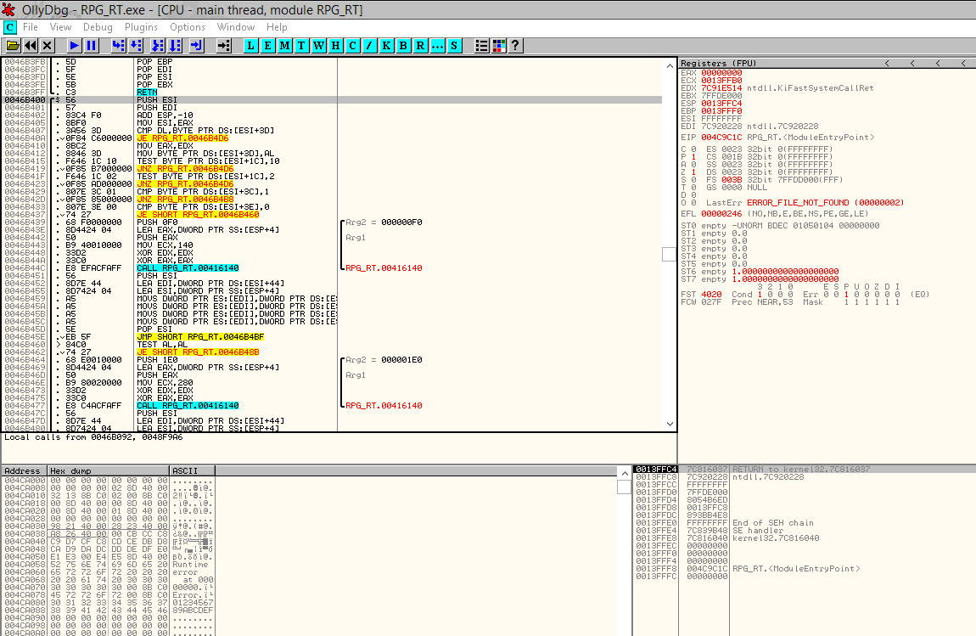
Task: Open Source window with S button
Action: click(x=454, y=46)
